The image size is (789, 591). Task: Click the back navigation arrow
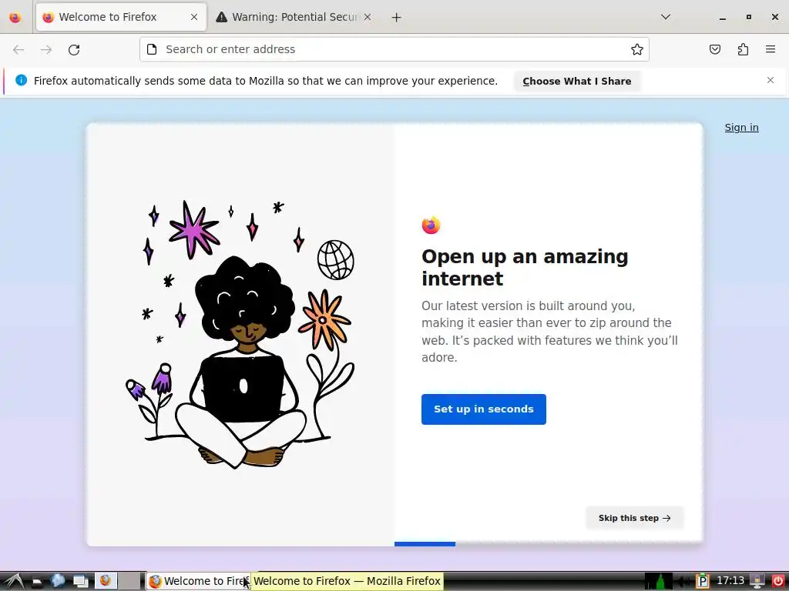click(18, 49)
